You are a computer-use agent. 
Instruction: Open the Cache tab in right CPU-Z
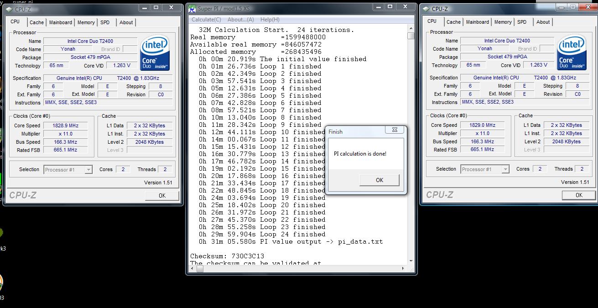[453, 22]
